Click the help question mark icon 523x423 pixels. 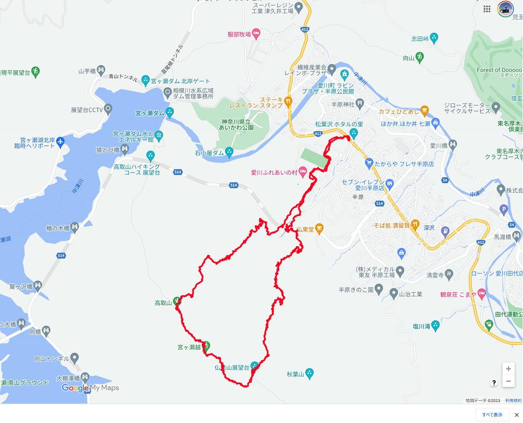coord(494,383)
